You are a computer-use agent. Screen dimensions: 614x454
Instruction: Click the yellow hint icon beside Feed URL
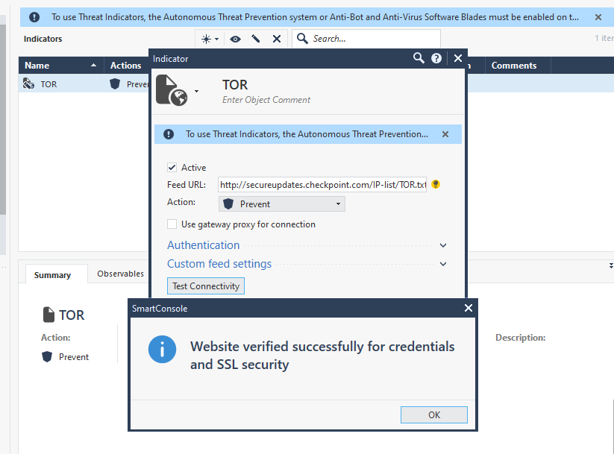coord(435,184)
